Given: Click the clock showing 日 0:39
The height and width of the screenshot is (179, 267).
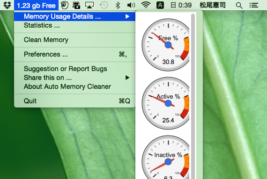Looking at the screenshot, I should tap(181, 5).
